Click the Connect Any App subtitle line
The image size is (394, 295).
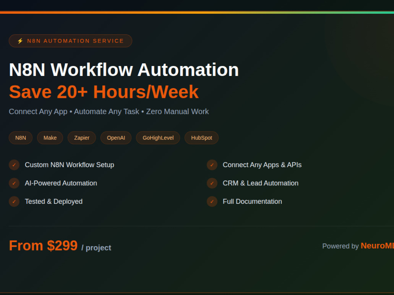[109, 111]
